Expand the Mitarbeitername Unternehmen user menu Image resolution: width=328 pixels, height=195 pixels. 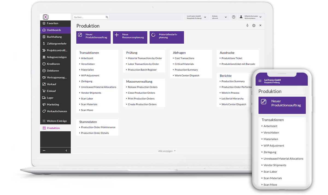250,17
